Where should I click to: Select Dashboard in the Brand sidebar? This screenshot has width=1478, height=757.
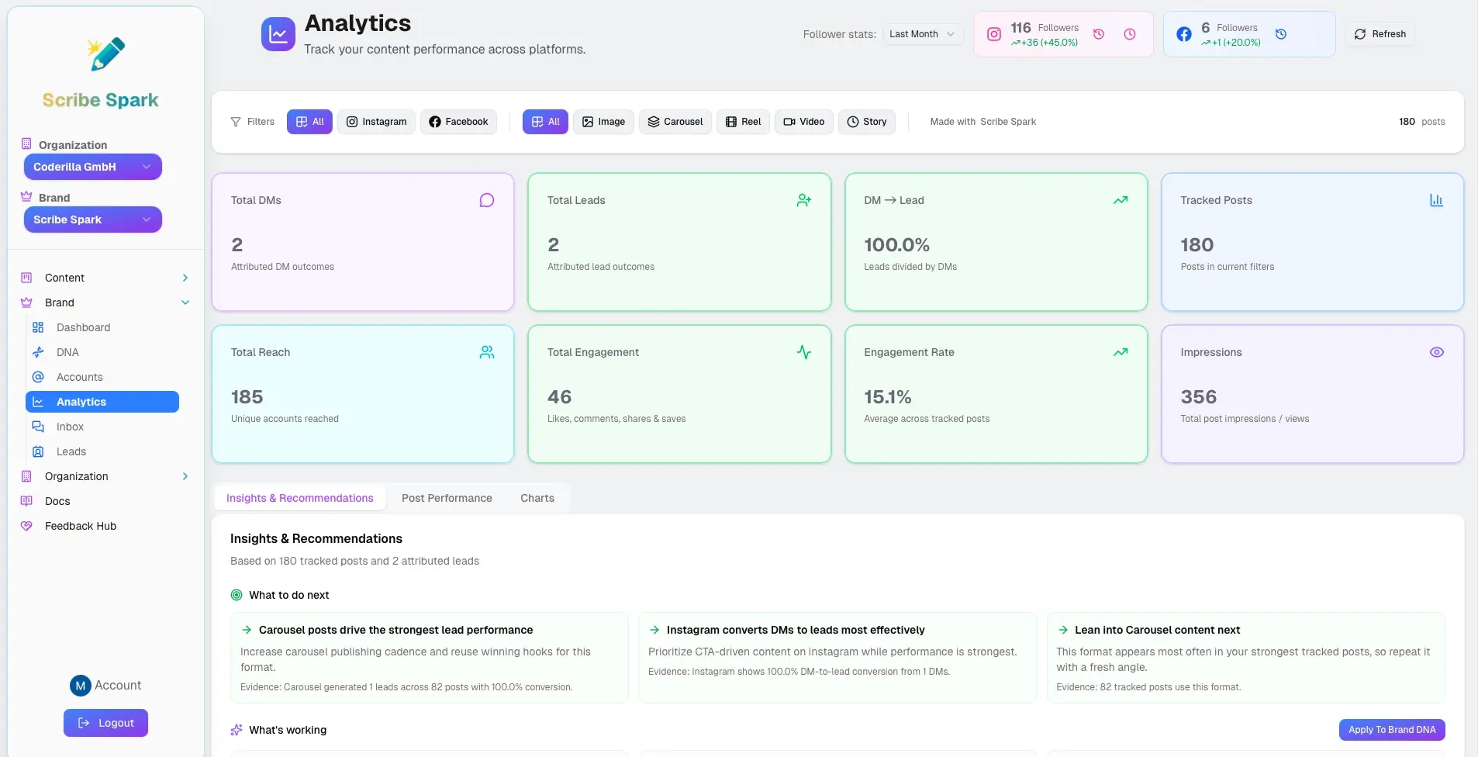pos(82,327)
